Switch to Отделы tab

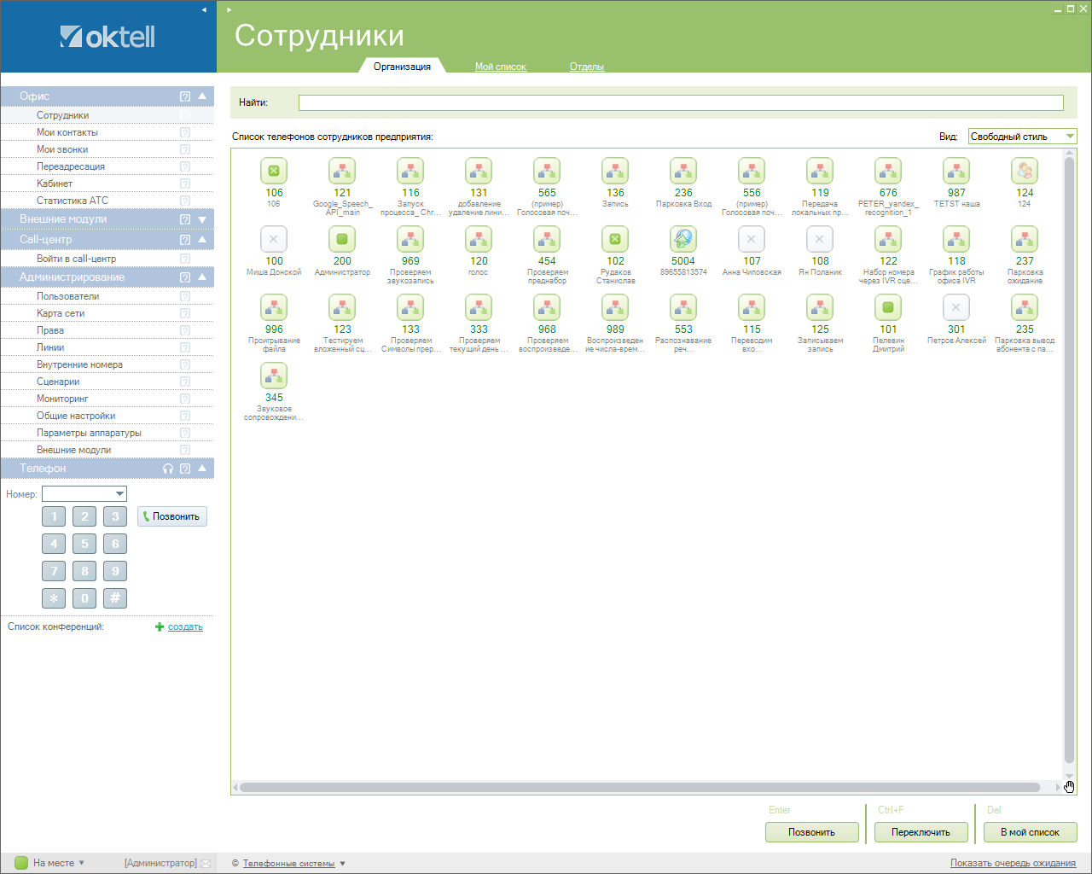tap(587, 67)
